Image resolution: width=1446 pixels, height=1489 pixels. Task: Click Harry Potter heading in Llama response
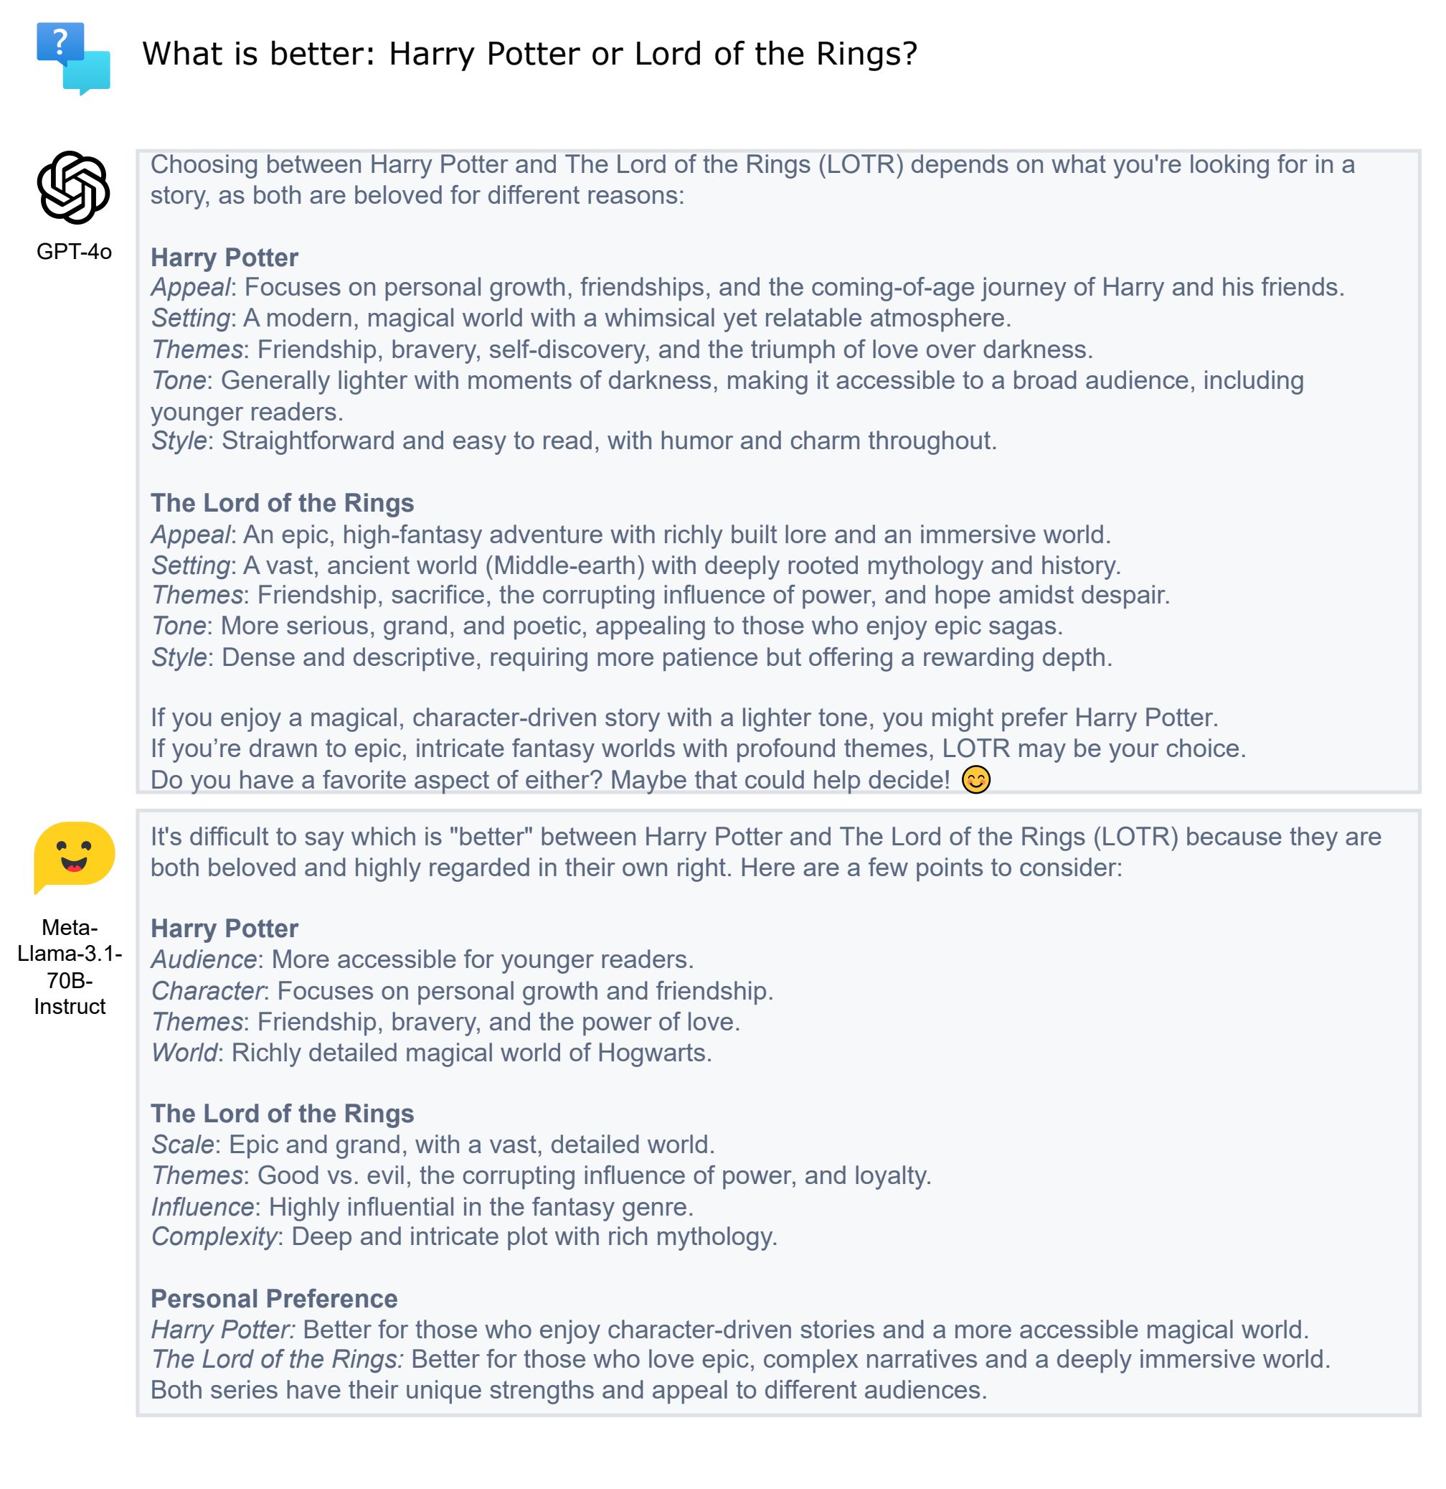[x=224, y=929]
